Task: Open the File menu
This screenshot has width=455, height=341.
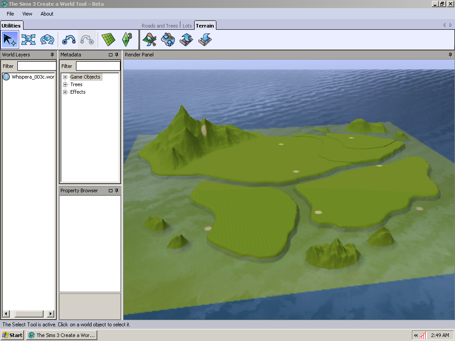Action: tap(11, 14)
